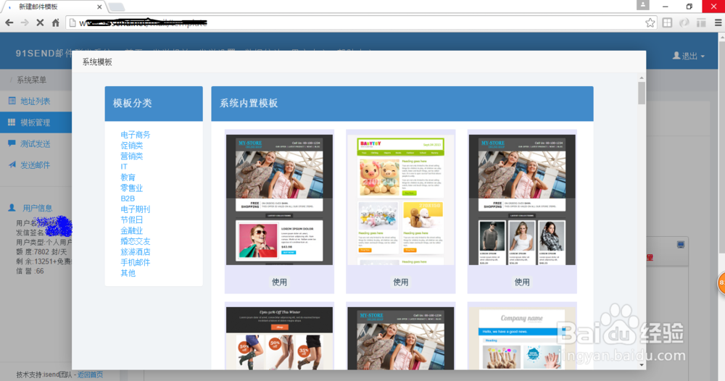The height and width of the screenshot is (381, 725).
Task: Click 使用 under third MY-STORE template
Action: [x=522, y=282]
